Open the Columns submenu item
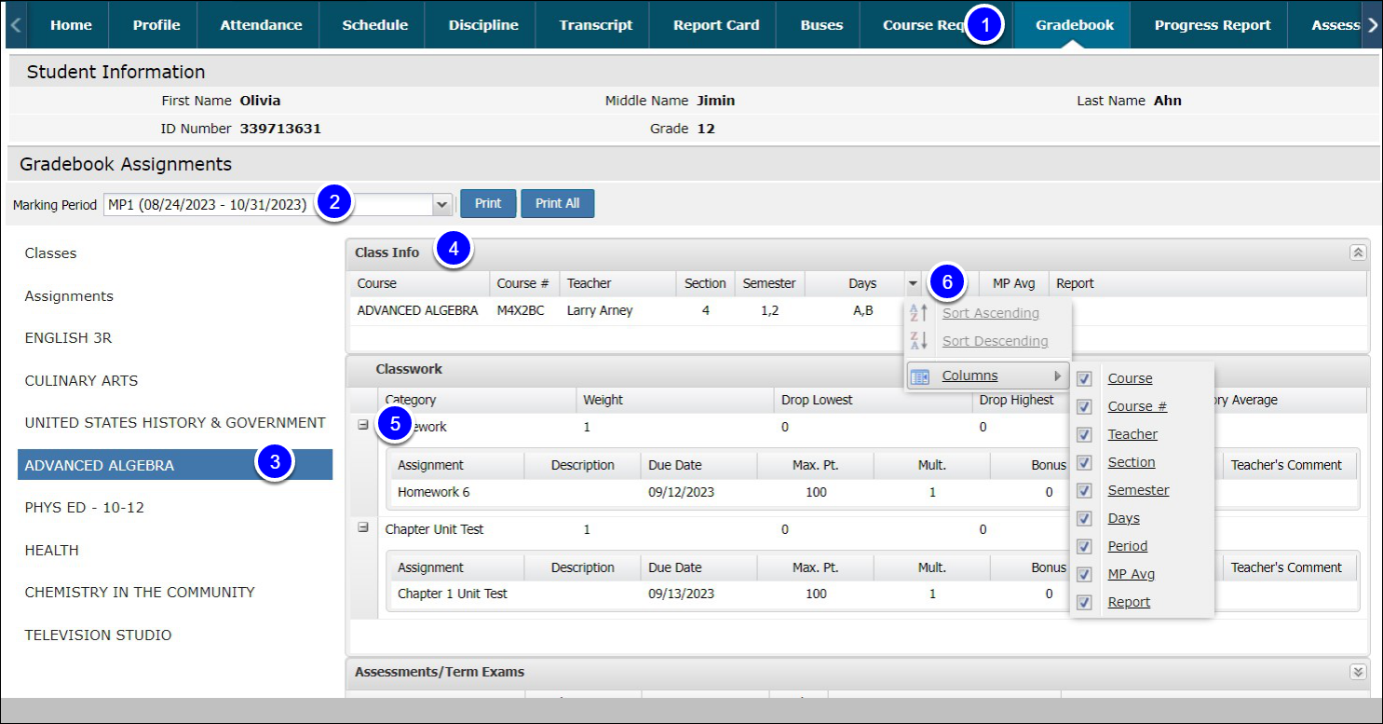Viewport: 1383px width, 724px height. (x=969, y=376)
